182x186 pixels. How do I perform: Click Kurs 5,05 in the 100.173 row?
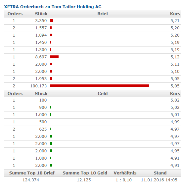click(x=175, y=86)
